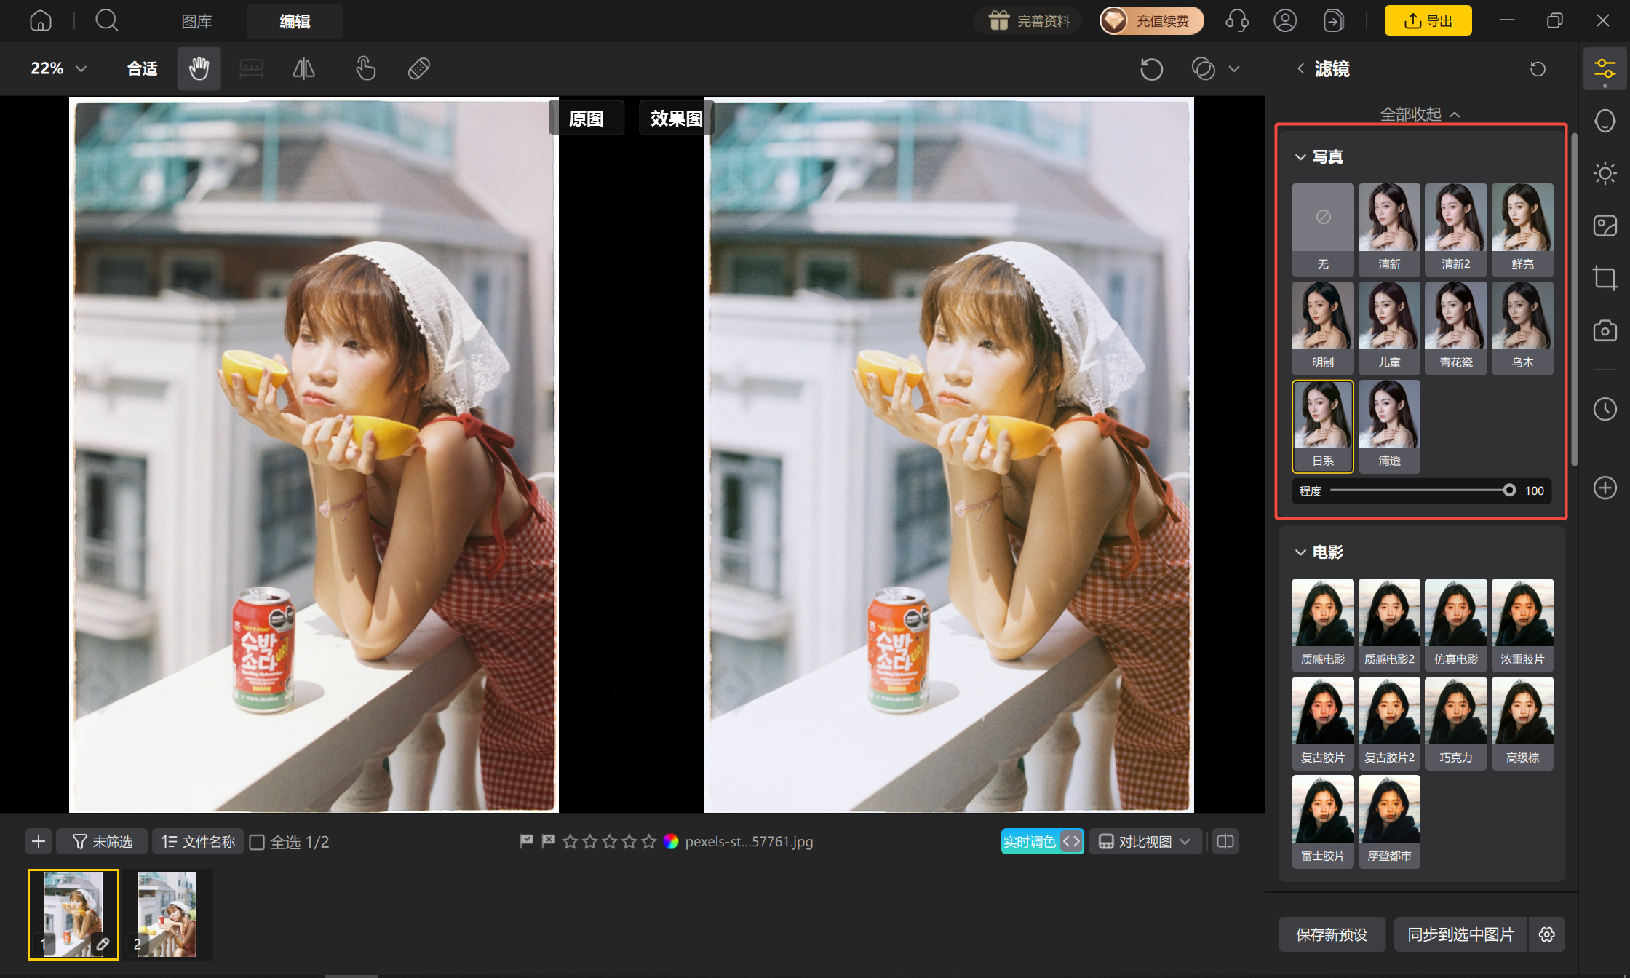Switch to the 编辑 edit tab
Image resolution: width=1630 pixels, height=978 pixels.
pos(295,22)
